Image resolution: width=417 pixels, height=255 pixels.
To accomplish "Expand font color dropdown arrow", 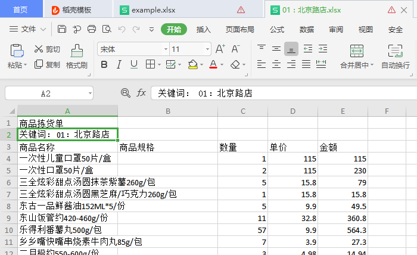I will 222,64.
